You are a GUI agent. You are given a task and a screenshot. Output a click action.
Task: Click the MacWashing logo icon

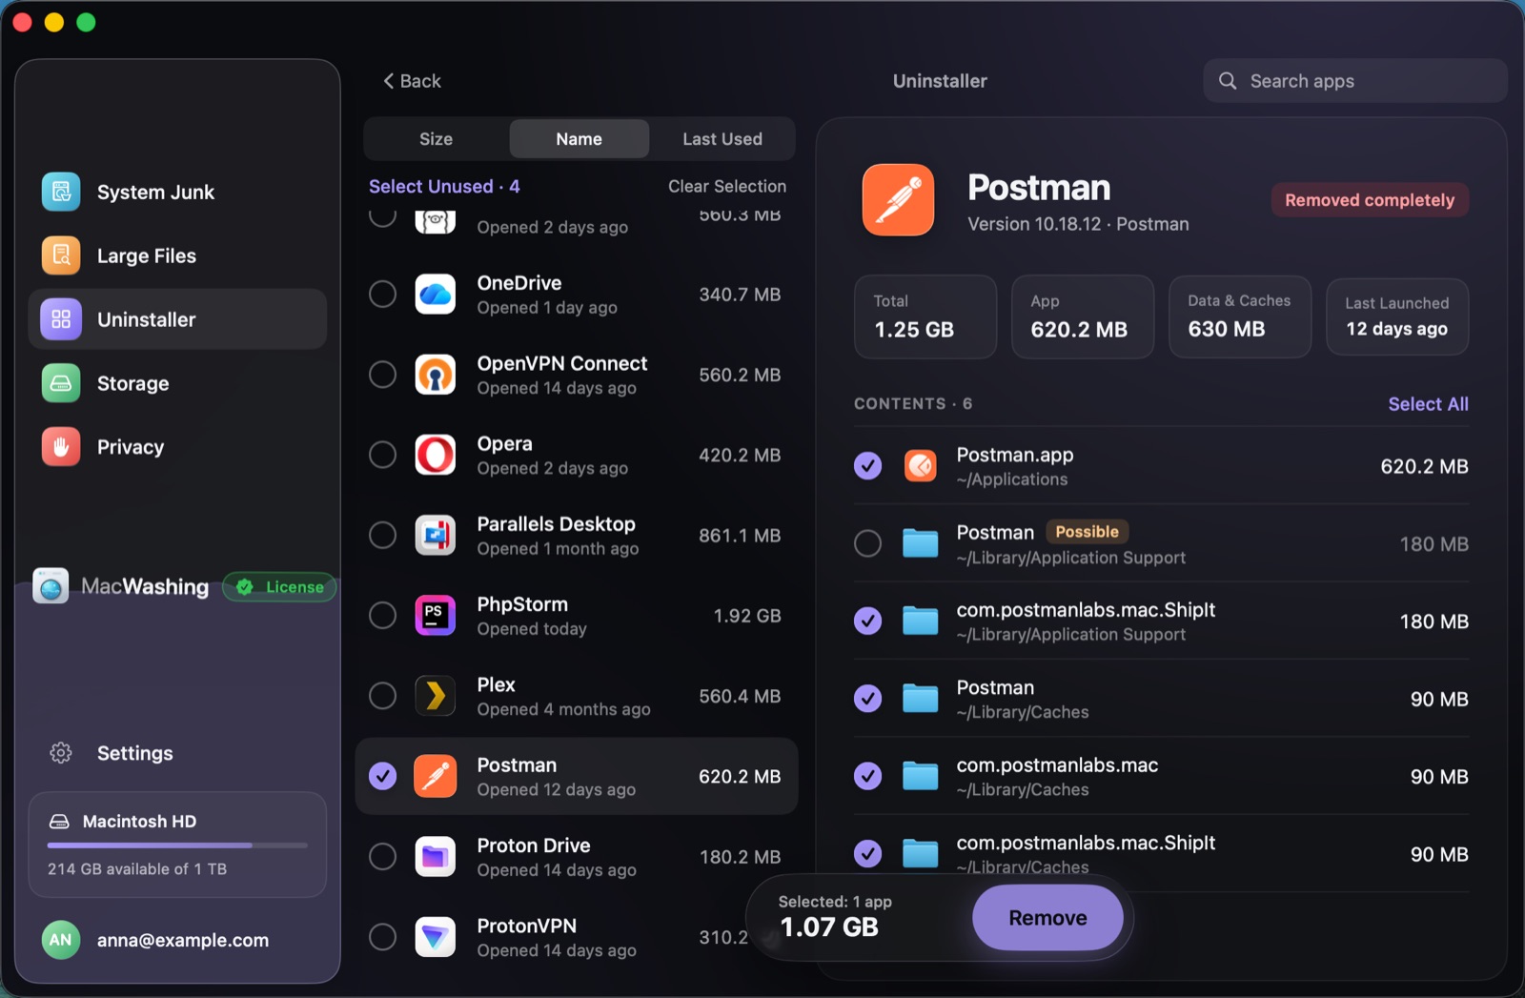coord(51,586)
